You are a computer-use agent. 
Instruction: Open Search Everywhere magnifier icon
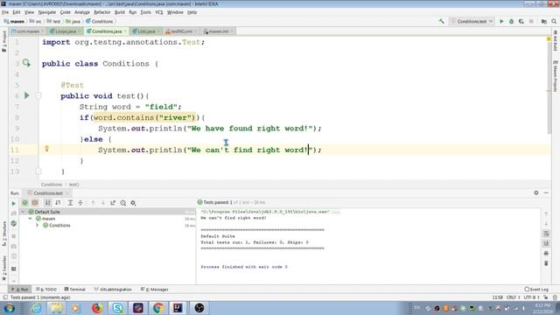click(554, 21)
